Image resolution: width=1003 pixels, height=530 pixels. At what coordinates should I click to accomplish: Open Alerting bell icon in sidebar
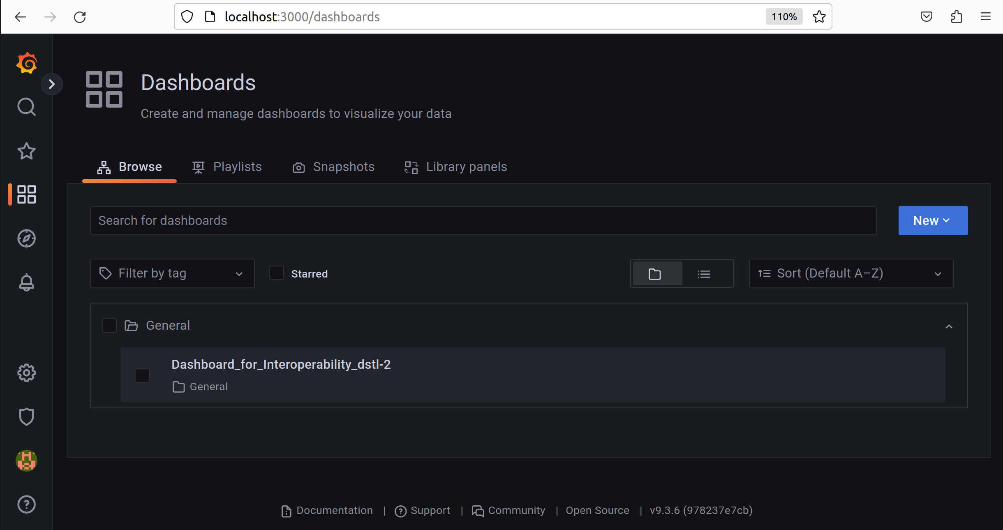(27, 282)
